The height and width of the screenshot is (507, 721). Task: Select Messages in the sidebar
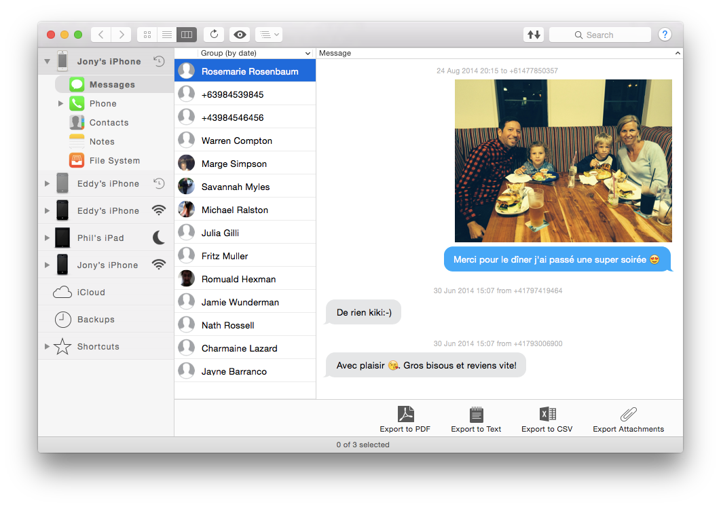(x=114, y=85)
